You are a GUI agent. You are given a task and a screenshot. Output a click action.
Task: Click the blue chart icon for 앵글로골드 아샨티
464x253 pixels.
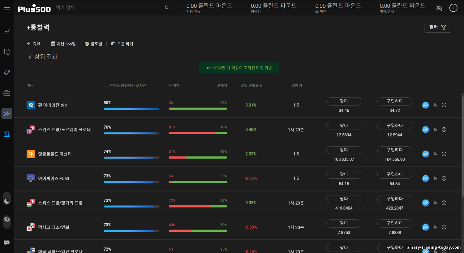pyautogui.click(x=426, y=154)
